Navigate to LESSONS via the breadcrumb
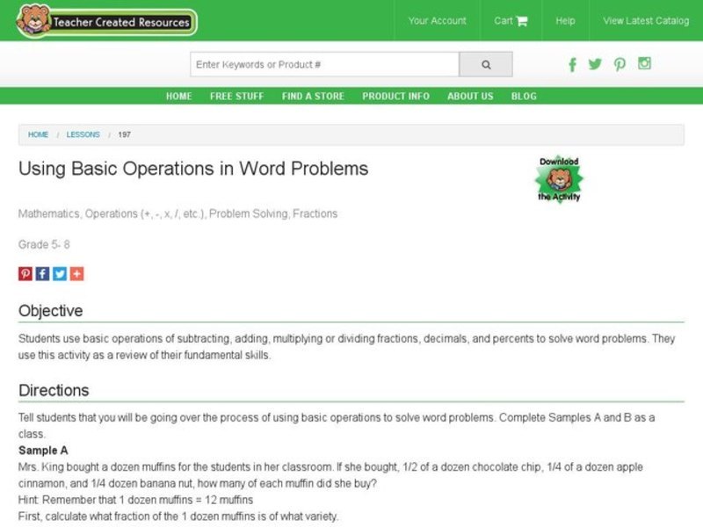The height and width of the screenshot is (527, 703). (x=82, y=134)
